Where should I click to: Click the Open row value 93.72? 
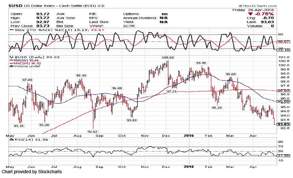pos(43,14)
